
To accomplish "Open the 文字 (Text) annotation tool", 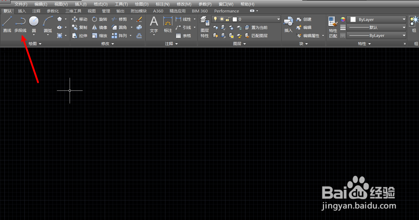I will (154, 24).
